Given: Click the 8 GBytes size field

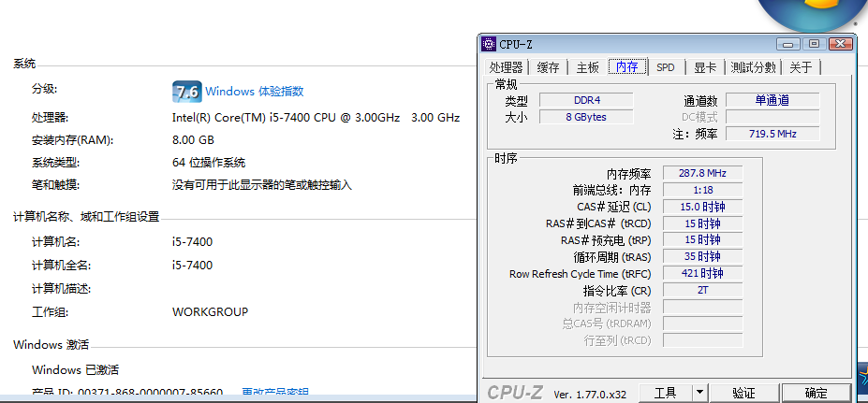Looking at the screenshot, I should pos(586,117).
